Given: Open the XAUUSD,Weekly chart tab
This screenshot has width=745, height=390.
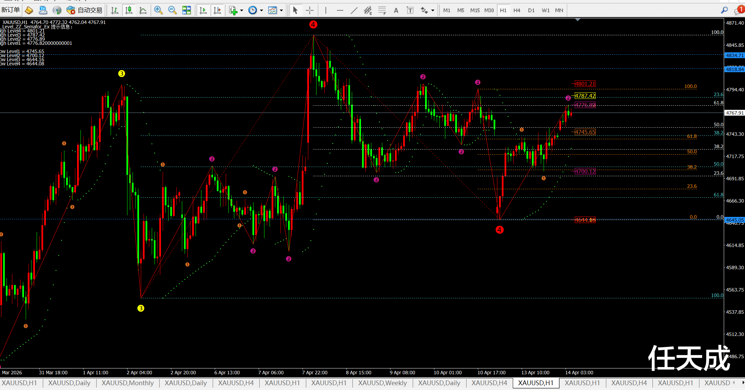Looking at the screenshot, I should coord(382,383).
